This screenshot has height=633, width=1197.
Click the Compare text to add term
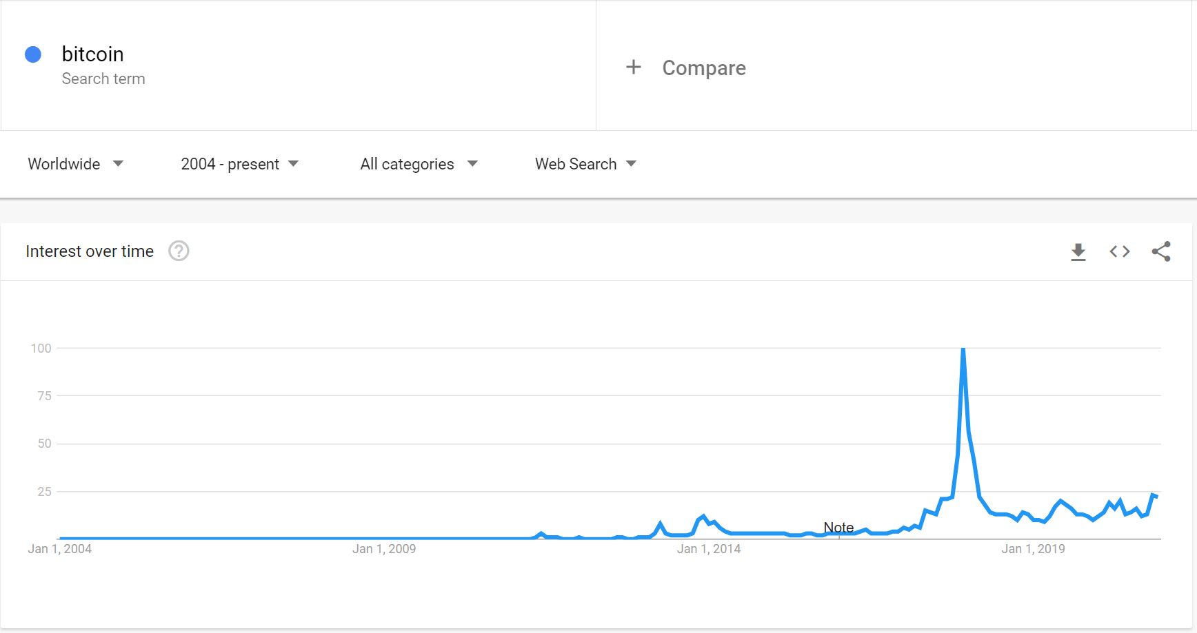[704, 68]
